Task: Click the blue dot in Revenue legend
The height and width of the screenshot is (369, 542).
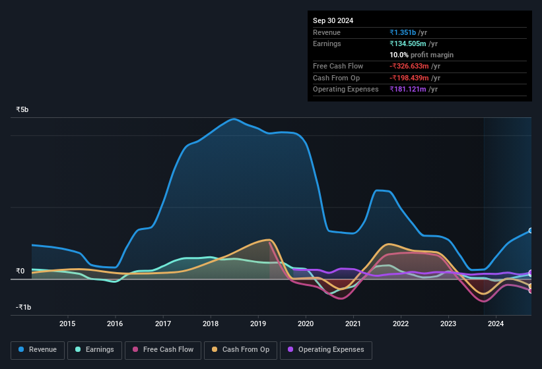Action: pyautogui.click(x=21, y=349)
